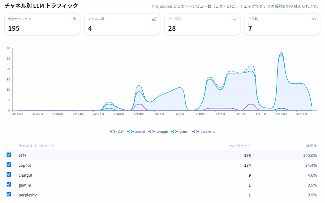The image size is (325, 203).
Task: Click the chatgpt channel name in table
Action: (x=26, y=175)
